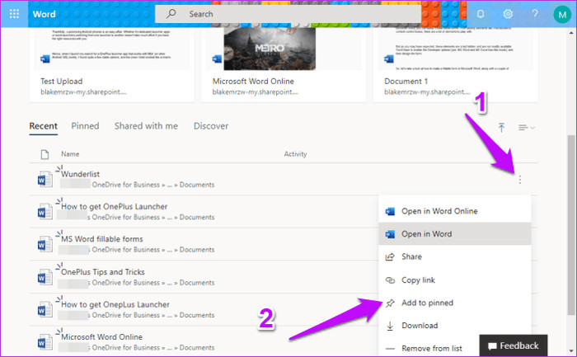Click the Word home title
The width and height of the screenshot is (577, 357).
(x=44, y=14)
